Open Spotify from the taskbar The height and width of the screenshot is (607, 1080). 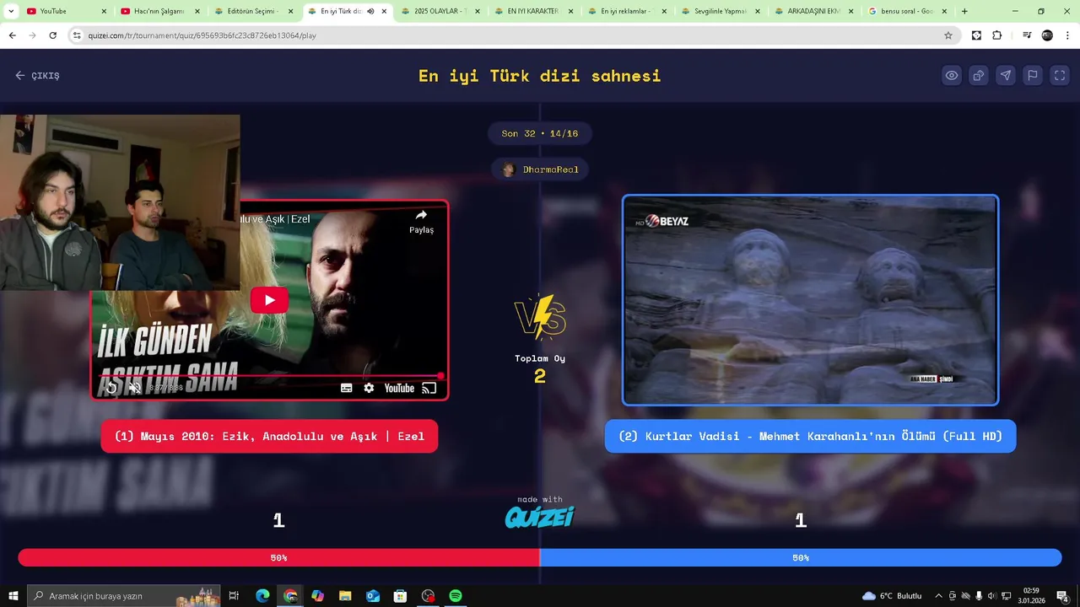click(456, 596)
